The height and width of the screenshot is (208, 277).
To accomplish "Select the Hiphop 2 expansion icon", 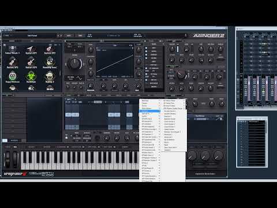I will pos(50,77).
